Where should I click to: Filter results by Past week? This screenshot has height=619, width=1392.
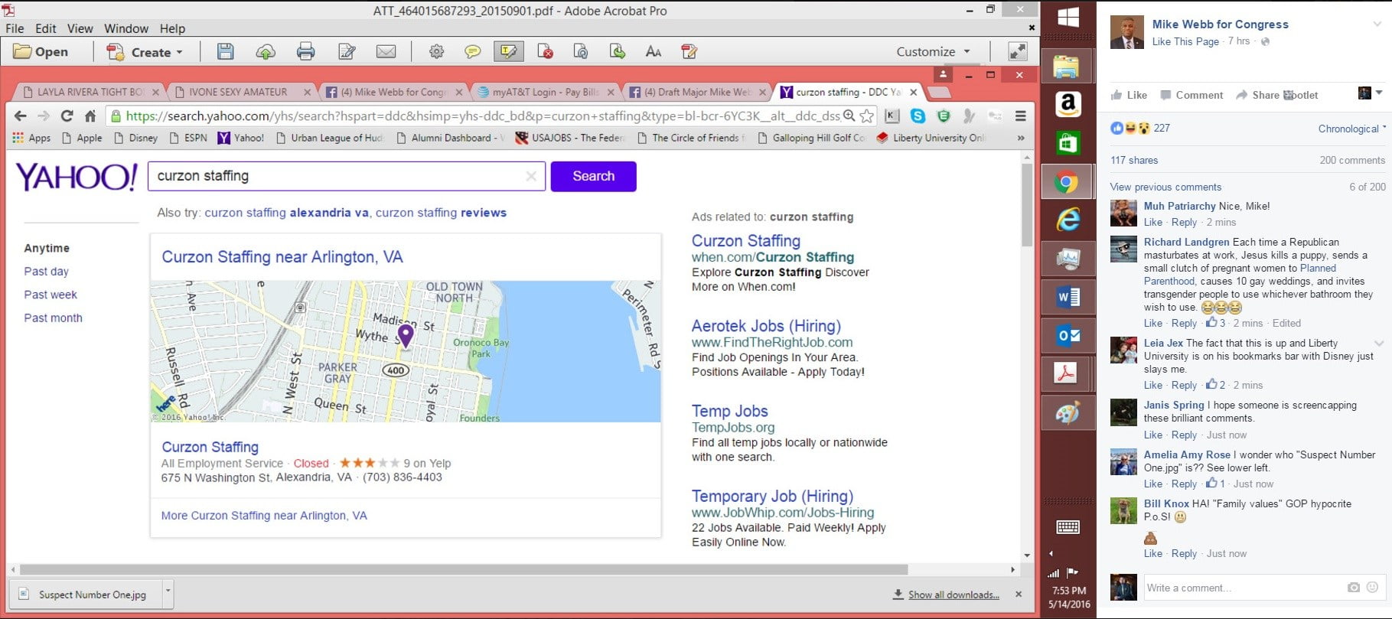click(51, 295)
